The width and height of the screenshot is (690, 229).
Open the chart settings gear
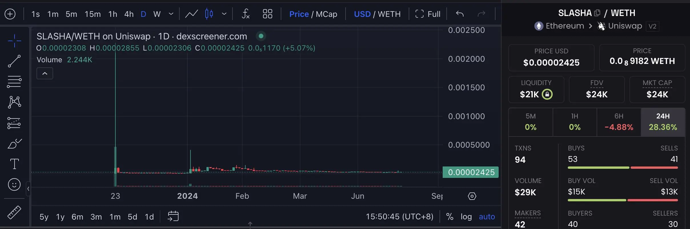[x=472, y=196]
